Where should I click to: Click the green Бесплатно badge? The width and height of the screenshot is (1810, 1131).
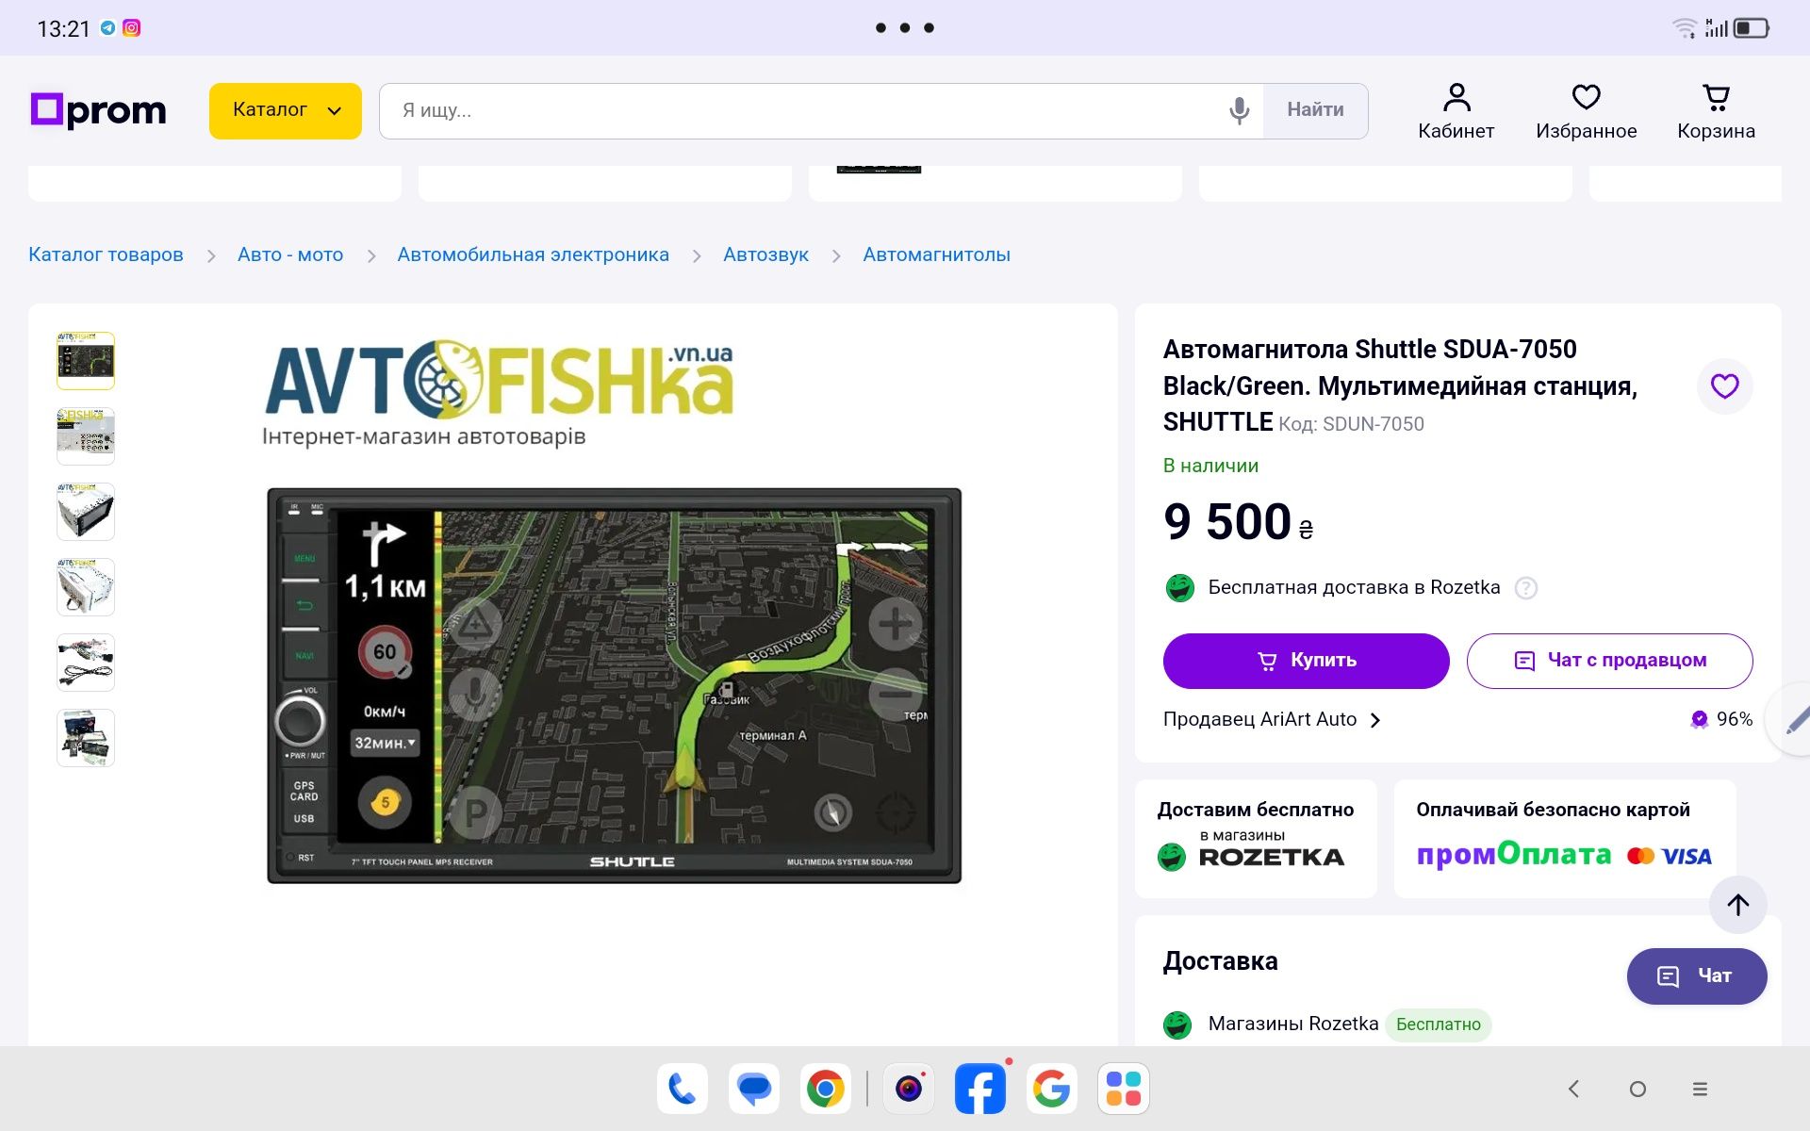click(x=1438, y=1024)
